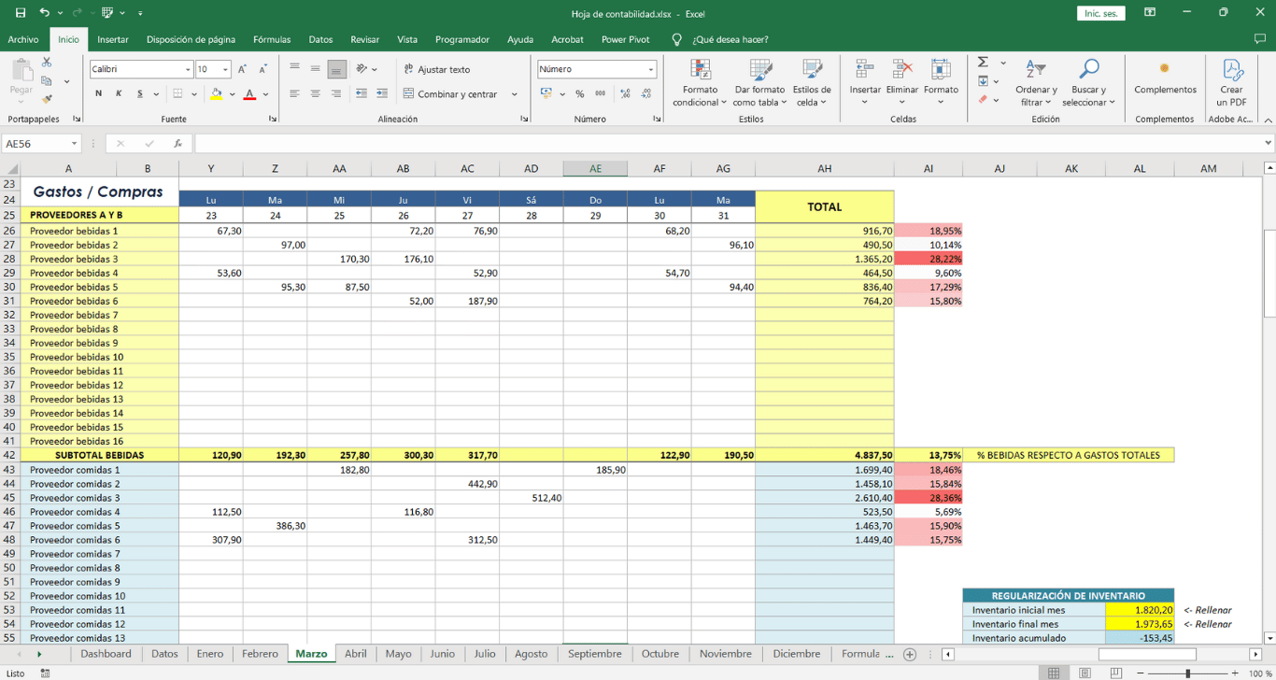
Task: Click inside the formula bar
Action: tap(729, 144)
